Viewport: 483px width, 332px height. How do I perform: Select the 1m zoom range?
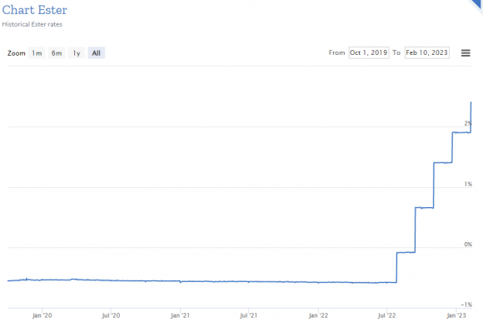pos(37,53)
